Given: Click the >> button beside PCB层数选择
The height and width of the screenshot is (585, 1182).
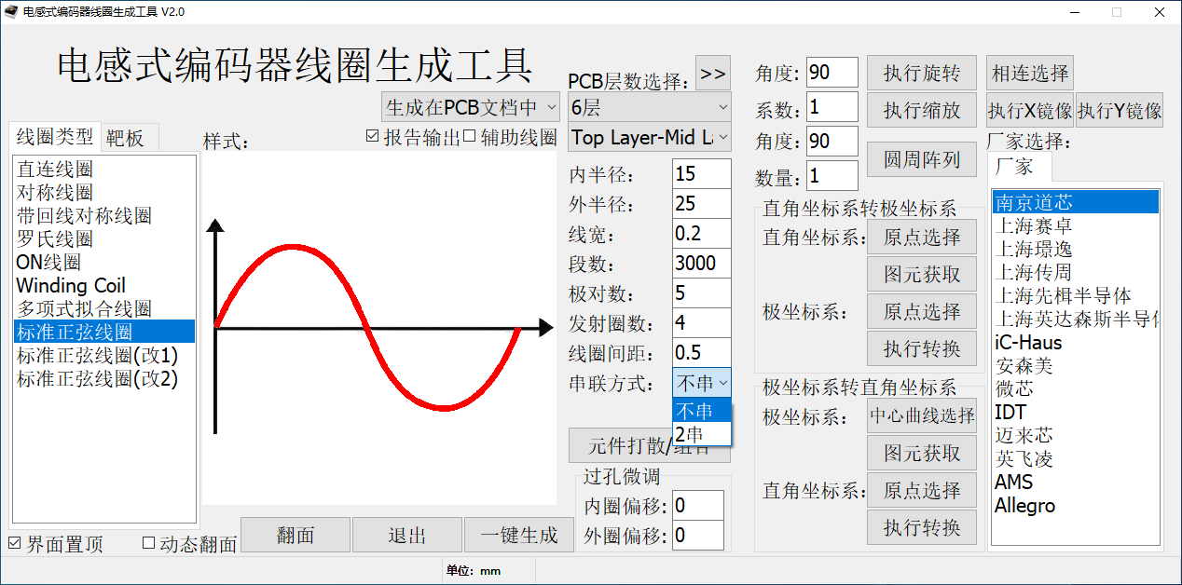Looking at the screenshot, I should [x=713, y=74].
